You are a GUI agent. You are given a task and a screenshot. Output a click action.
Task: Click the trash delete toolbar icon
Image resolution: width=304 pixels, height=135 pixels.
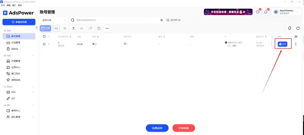99,28
